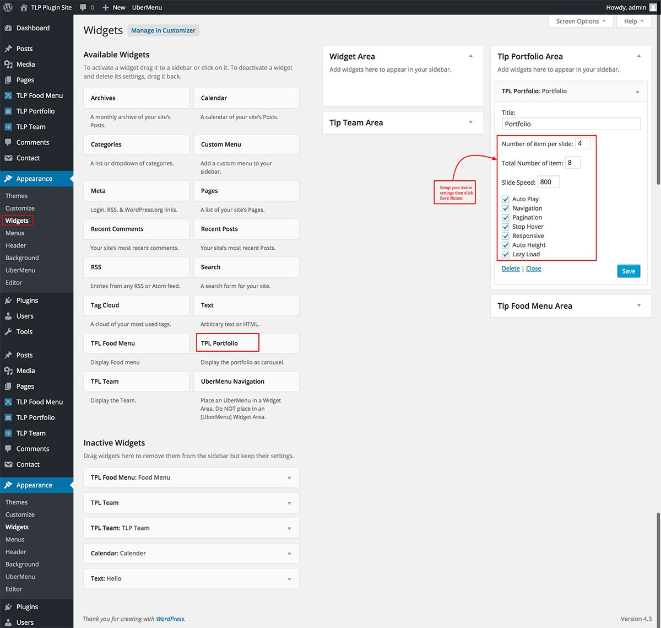661x628 pixels.
Task: Click the plus icon beside New
Action: click(106, 8)
